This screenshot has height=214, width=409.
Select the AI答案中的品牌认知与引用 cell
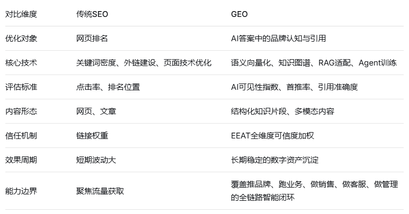[279, 39]
